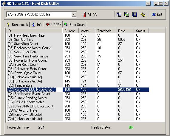Select the Raw Read Error Rate row
This screenshot has width=170, height=136.
(78, 35)
